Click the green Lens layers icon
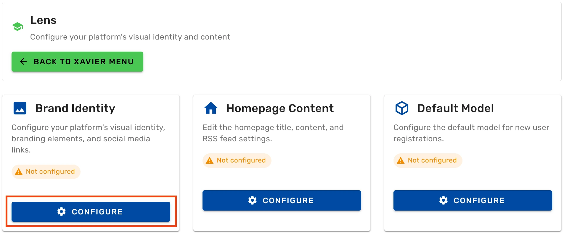Image resolution: width=564 pixels, height=233 pixels. 17,26
